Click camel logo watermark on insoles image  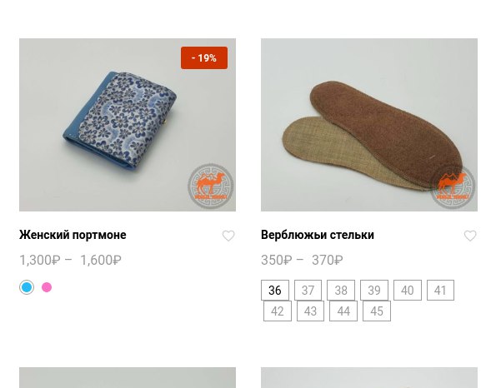[x=453, y=187]
